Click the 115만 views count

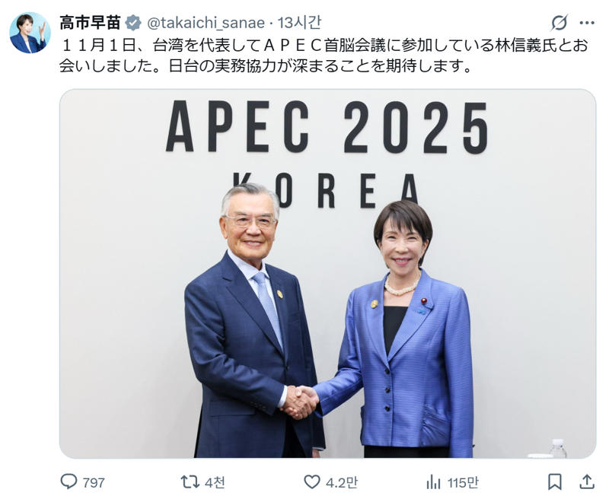pyautogui.click(x=463, y=482)
